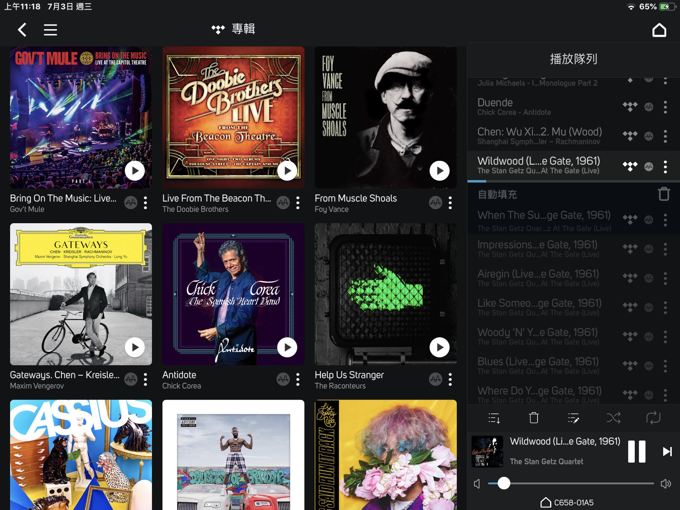This screenshot has height=510, width=680.
Task: Open options for Live From The Beacon
Action: 297,203
